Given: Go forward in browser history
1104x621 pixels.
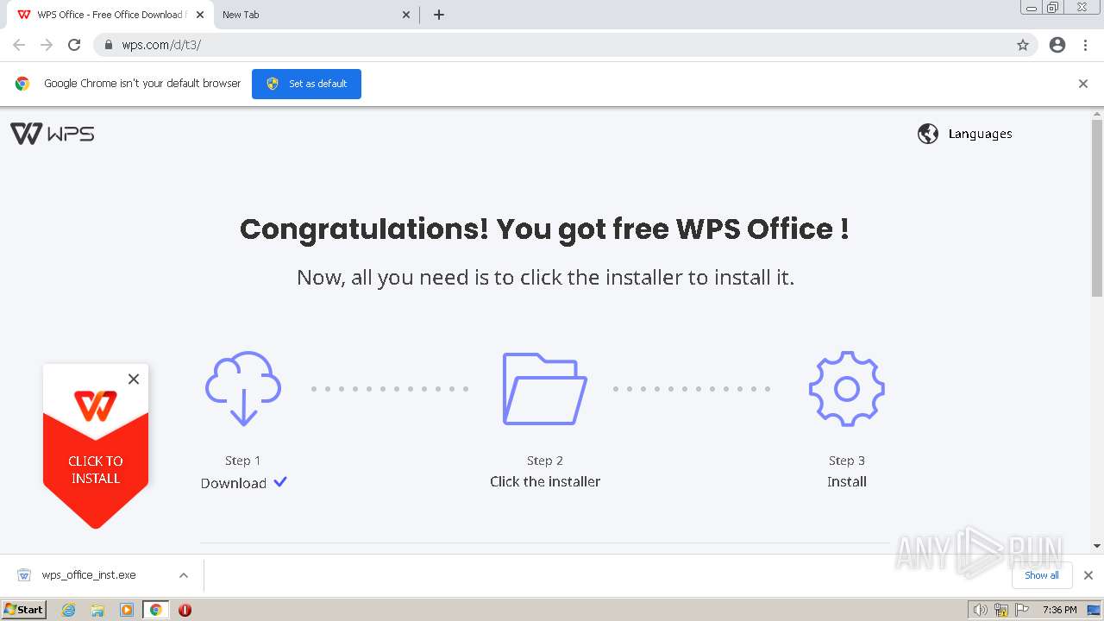Looking at the screenshot, I should [x=47, y=45].
